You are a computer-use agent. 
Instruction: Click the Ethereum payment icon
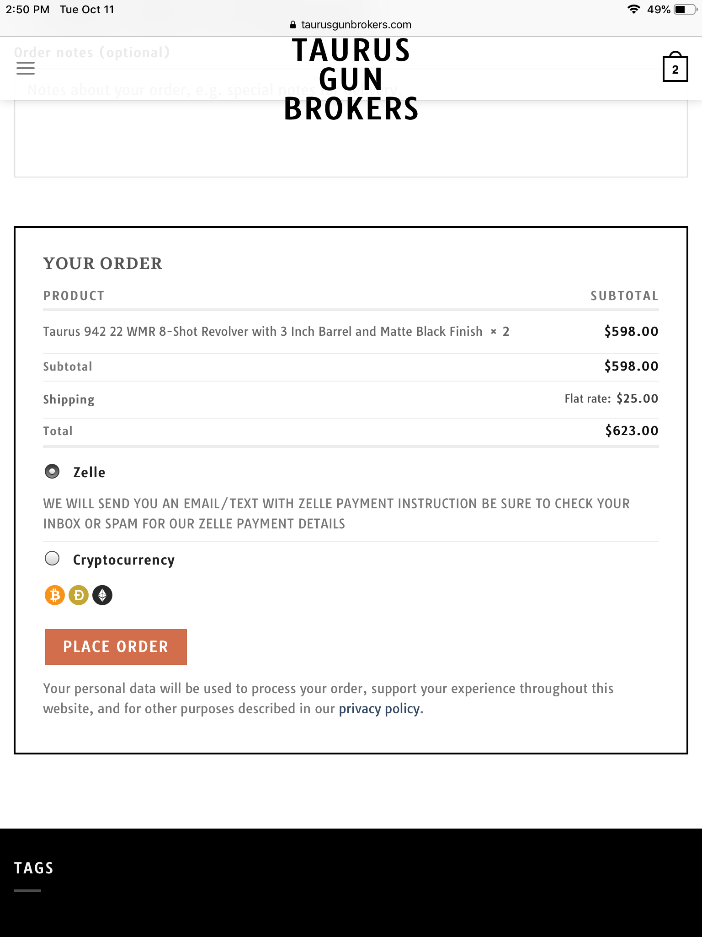tap(102, 595)
